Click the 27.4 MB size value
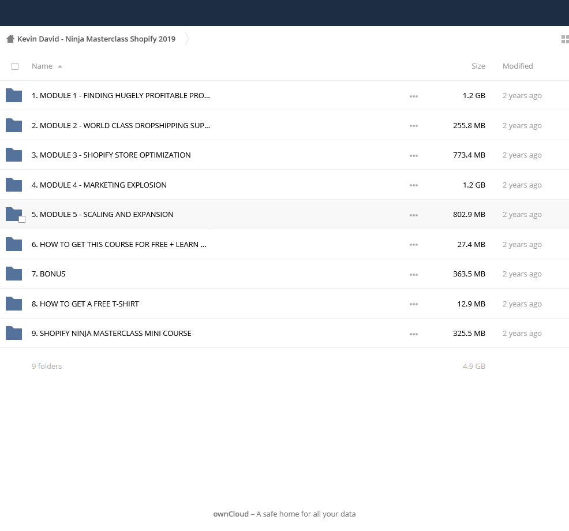 coord(471,244)
